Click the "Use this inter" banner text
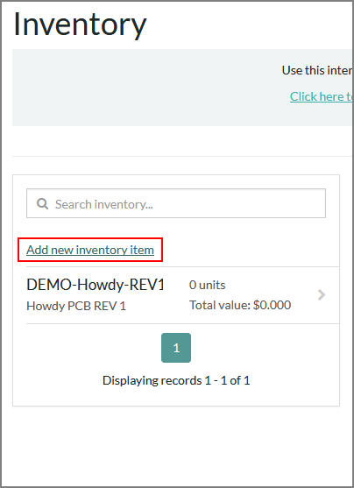This screenshot has height=488, width=354. point(317,70)
